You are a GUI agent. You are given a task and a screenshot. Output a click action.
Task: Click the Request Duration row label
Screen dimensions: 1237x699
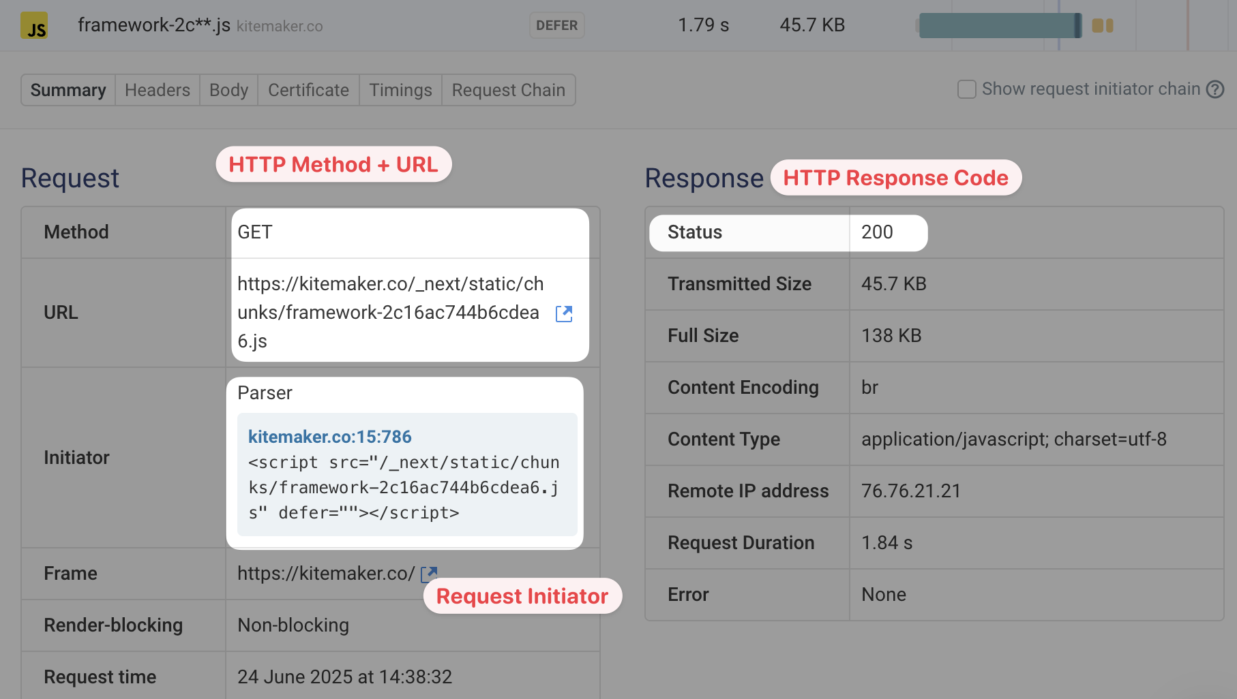[x=741, y=543]
